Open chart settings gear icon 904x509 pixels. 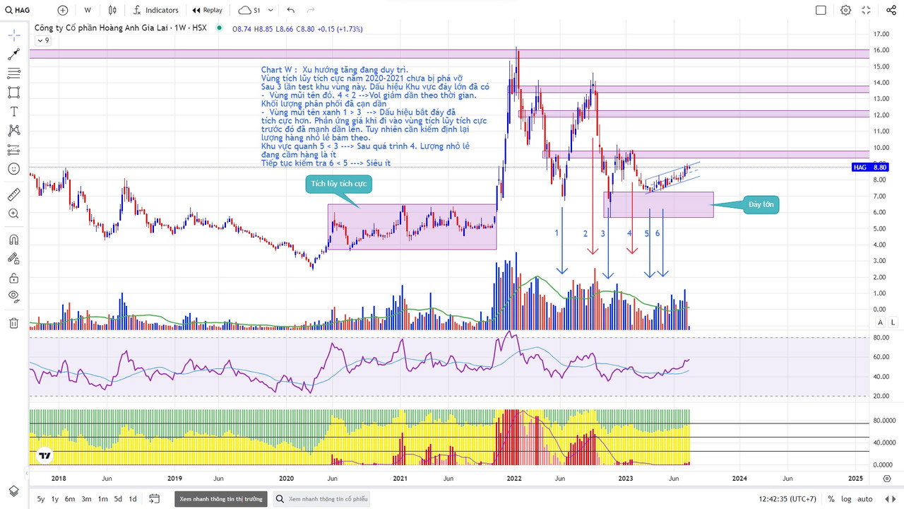(845, 10)
